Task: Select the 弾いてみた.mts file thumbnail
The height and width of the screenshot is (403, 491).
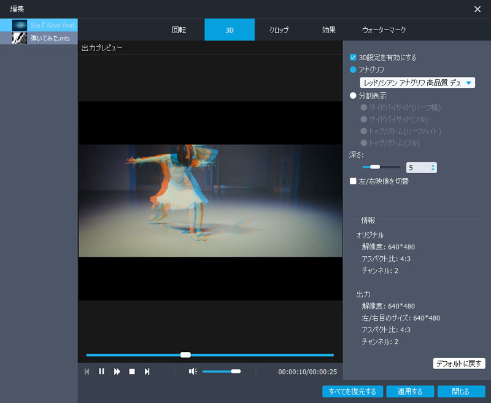Action: pyautogui.click(x=20, y=38)
